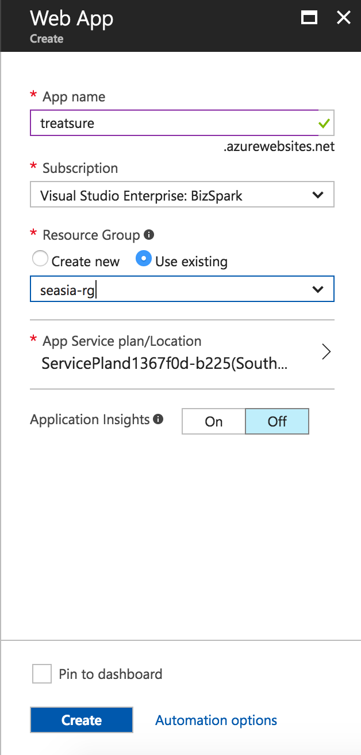Click the App name field containing treatsure

(x=182, y=123)
